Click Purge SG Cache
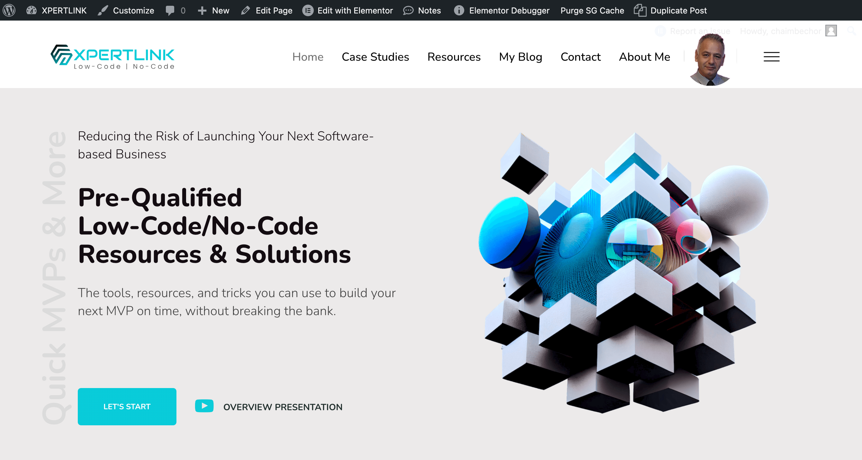This screenshot has height=460, width=862. coord(592,10)
